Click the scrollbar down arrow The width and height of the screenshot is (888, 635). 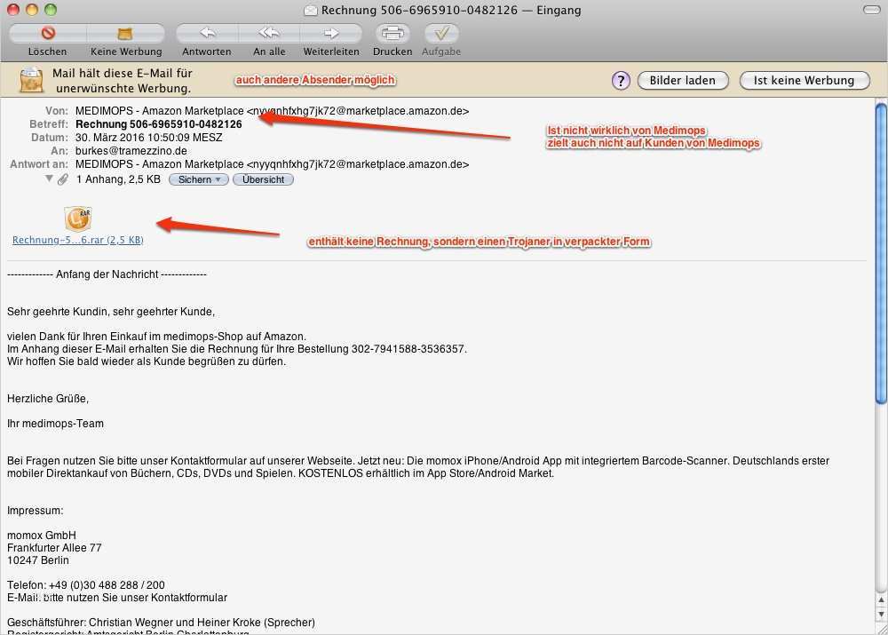click(881, 614)
